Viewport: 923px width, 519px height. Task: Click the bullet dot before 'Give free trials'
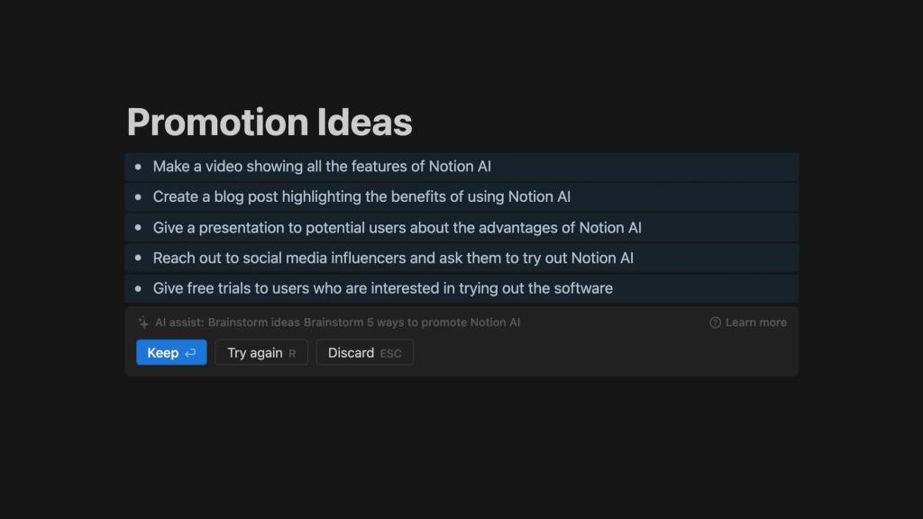point(138,288)
